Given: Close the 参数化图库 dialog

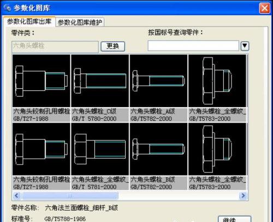Looking at the screenshot, I should point(264,8).
